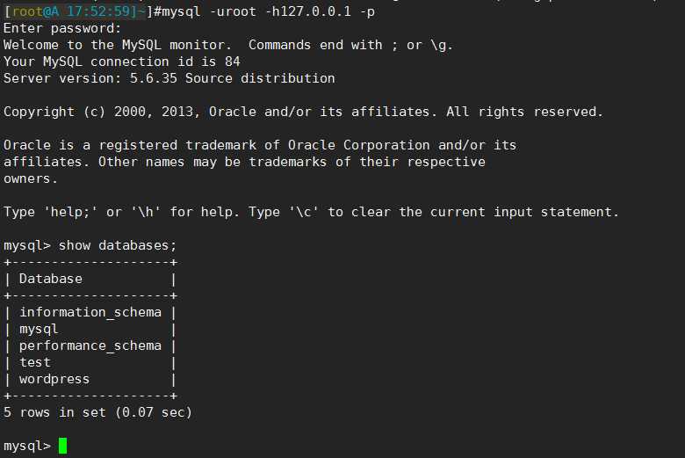The height and width of the screenshot is (458, 685).
Task: Click the root@A prompt username
Action: pos(35,11)
